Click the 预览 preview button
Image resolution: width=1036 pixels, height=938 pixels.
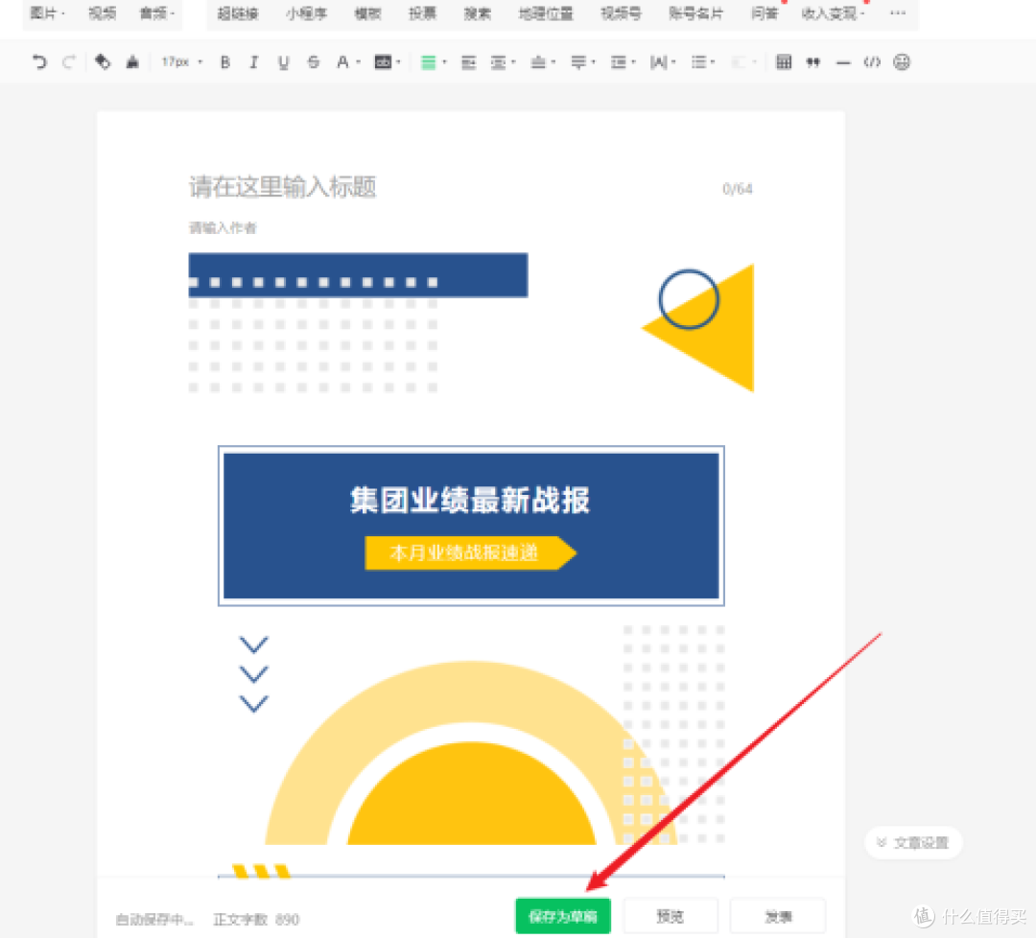[671, 916]
